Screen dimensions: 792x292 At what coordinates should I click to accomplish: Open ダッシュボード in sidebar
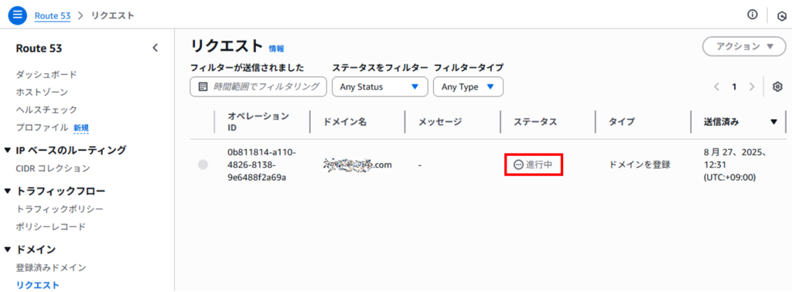[x=46, y=75]
